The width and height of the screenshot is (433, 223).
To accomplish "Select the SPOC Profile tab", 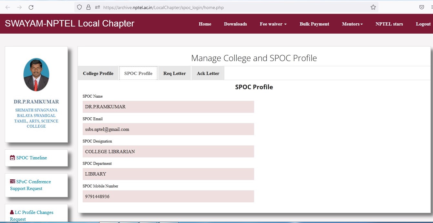I will (x=138, y=73).
